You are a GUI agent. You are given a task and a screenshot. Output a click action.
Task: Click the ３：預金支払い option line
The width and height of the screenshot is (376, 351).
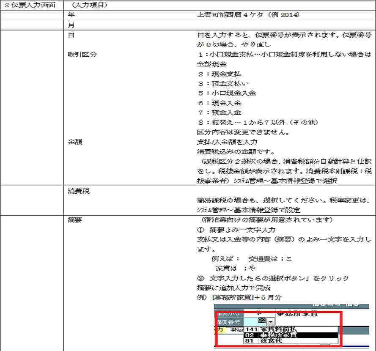coord(223,84)
